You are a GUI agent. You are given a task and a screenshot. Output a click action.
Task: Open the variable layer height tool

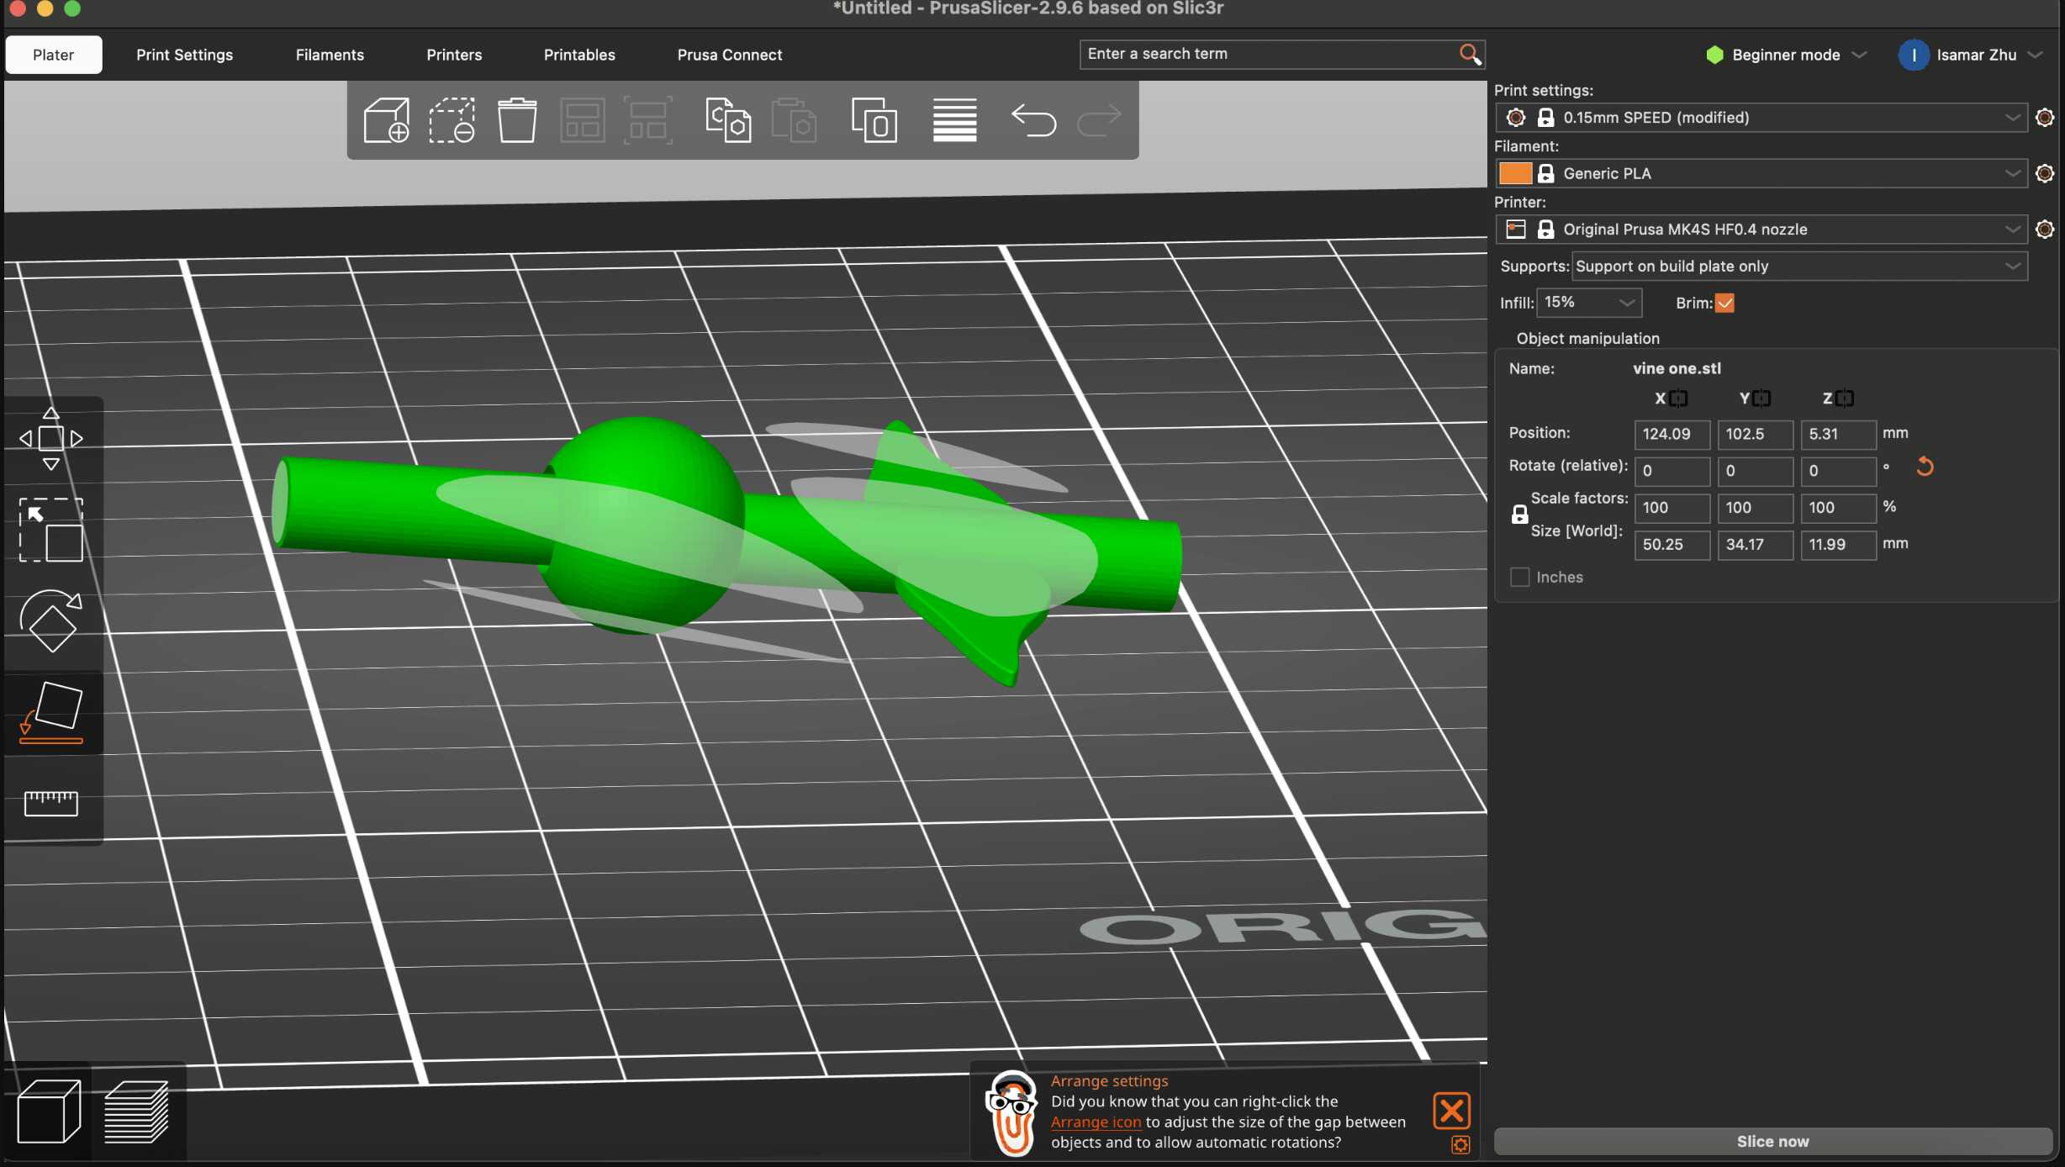[x=954, y=120]
